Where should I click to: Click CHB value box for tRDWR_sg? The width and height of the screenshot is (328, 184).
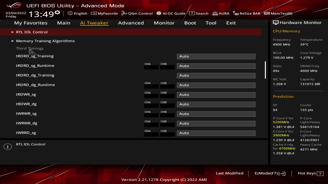pos(167,96)
